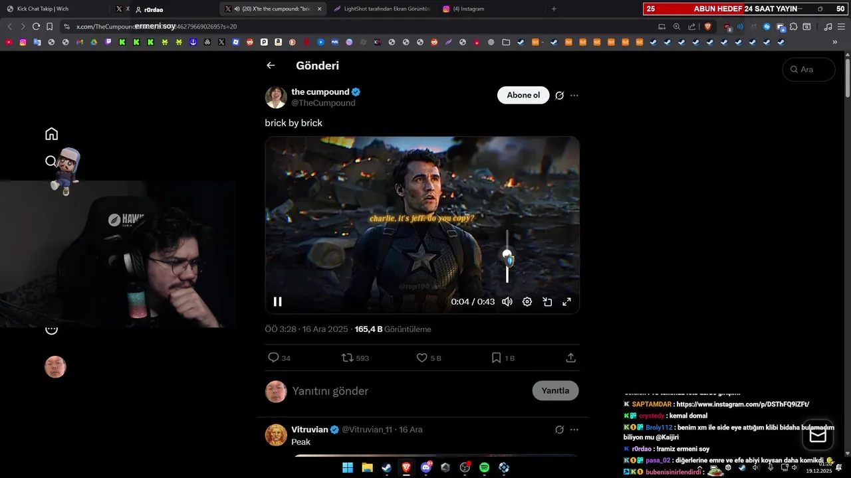Pause the playing video

[278, 301]
